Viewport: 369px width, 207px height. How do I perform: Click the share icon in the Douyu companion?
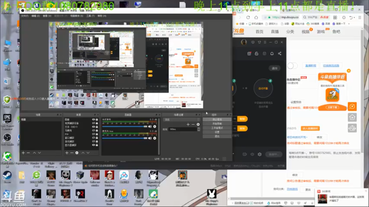pos(280,53)
